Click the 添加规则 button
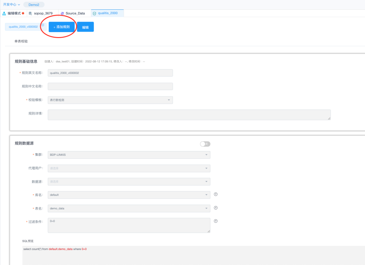365x265 pixels. tap(62, 27)
